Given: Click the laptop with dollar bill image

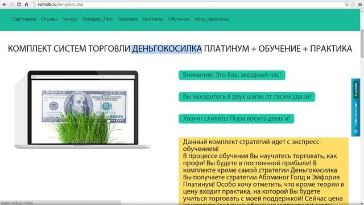Looking at the screenshot, I should coord(82,109).
